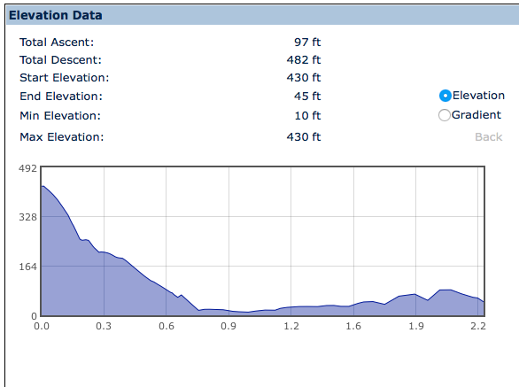Select the Gradient radio button
Screen dimensions: 519x387
coord(445,115)
